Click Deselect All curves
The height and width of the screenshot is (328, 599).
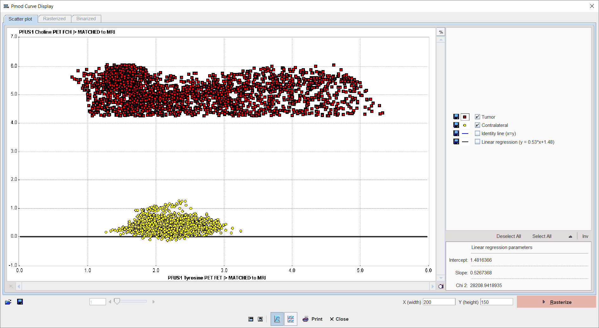pos(509,236)
